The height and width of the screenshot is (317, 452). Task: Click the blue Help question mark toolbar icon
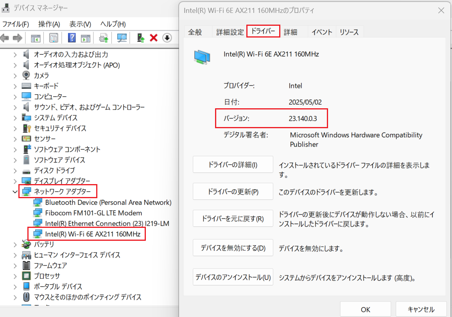72,38
